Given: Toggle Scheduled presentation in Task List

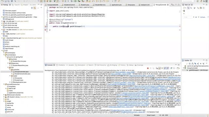Looking at the screenshot, I should (x=191, y=8).
